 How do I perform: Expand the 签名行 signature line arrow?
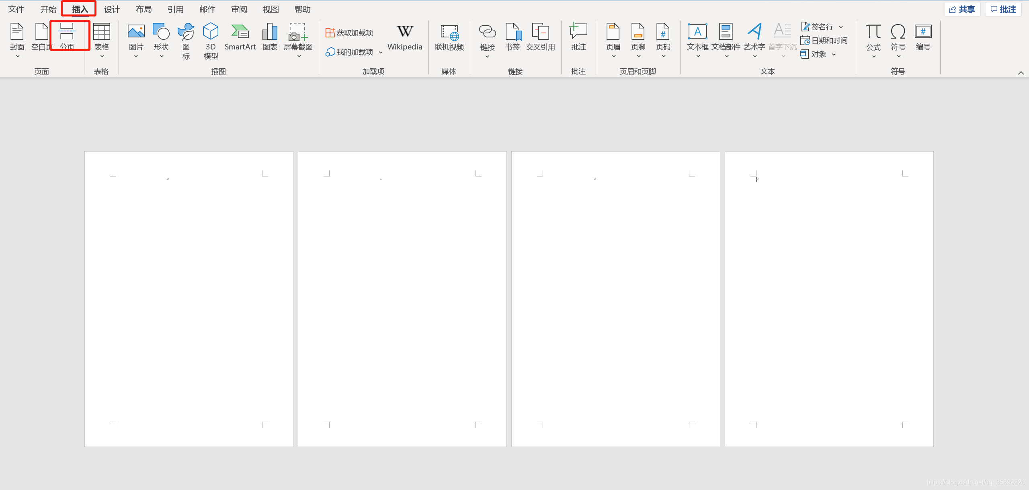[841, 27]
